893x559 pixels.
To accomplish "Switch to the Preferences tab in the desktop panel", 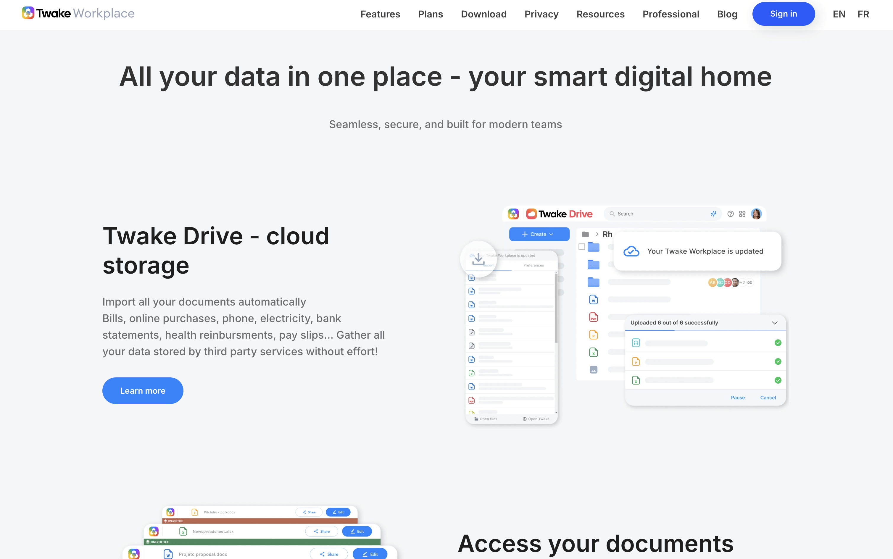I will point(533,266).
